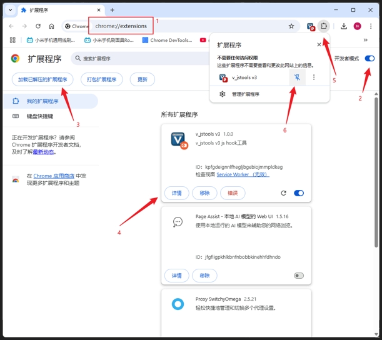The width and height of the screenshot is (382, 340).
Task: Reload the page from the toolbar
Action: point(38,26)
